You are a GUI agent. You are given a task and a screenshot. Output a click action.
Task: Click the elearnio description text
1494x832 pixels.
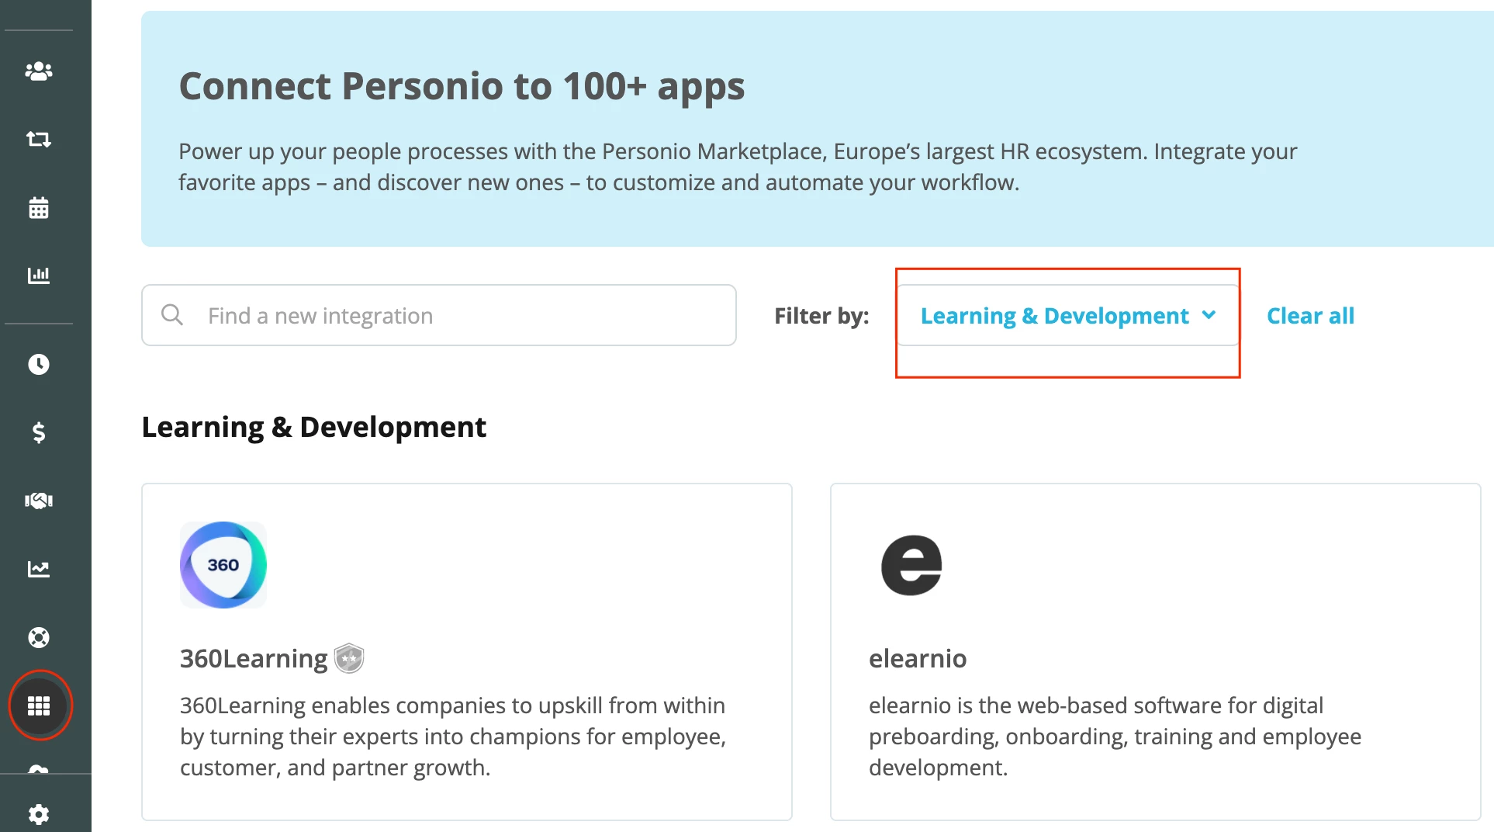click(1115, 737)
